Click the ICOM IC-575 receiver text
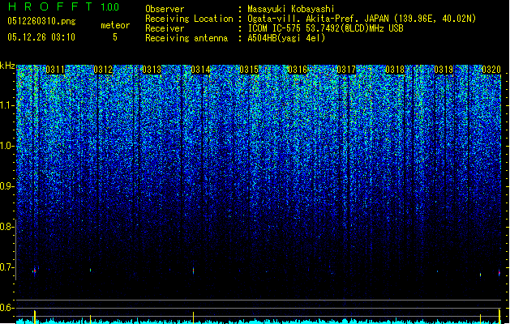 click(325, 28)
